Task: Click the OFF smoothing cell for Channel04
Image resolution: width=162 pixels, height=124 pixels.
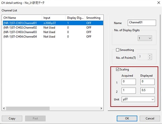Action: (89, 37)
